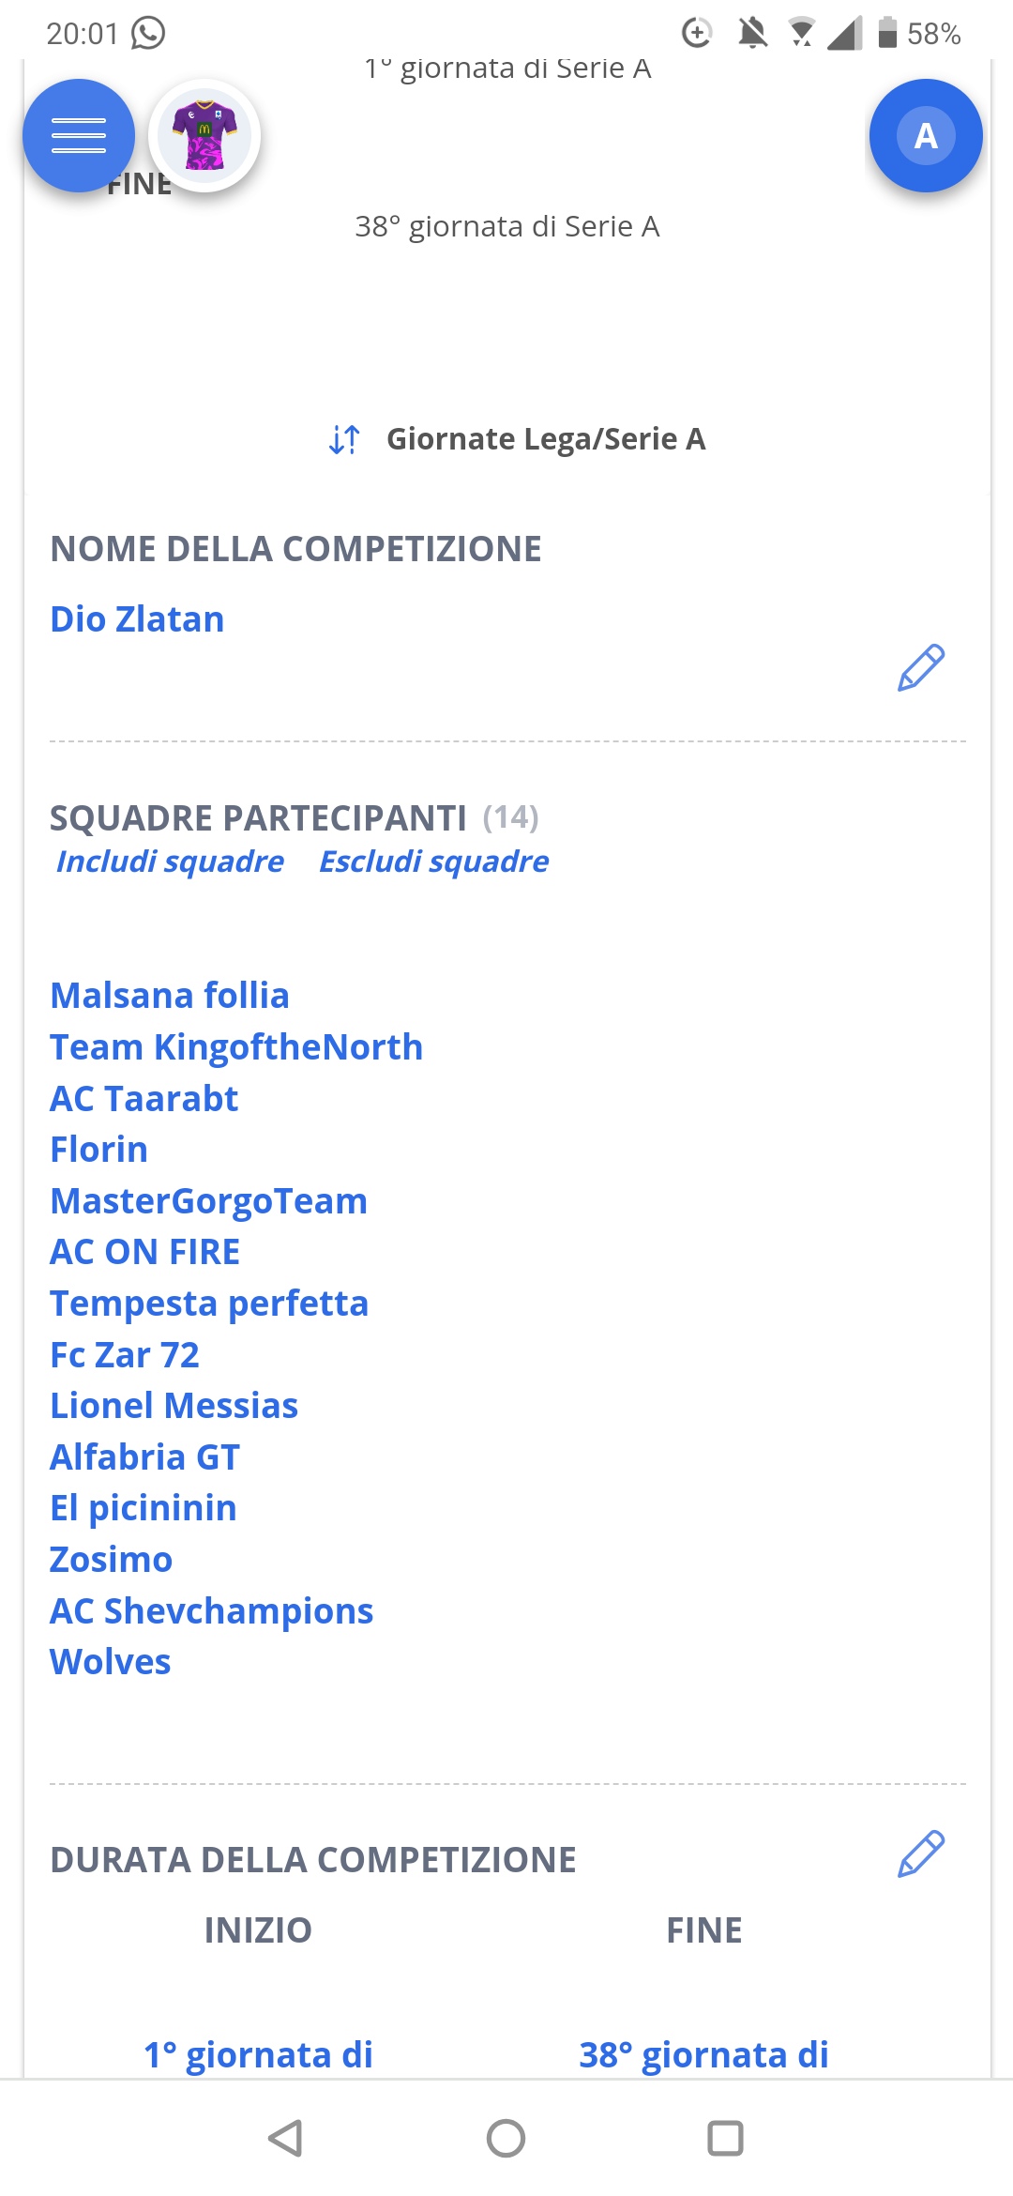
Task: Select the Lionel Messias team
Action: pos(174,1406)
